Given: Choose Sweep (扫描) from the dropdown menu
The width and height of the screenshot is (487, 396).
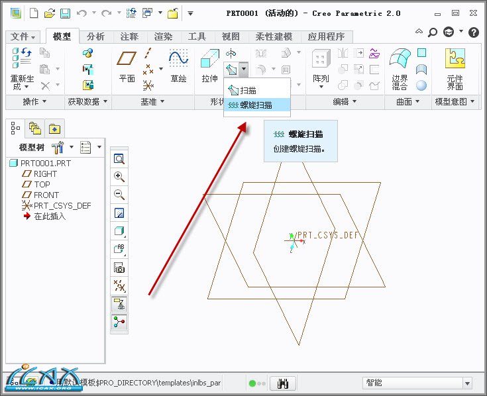Looking at the screenshot, I should [x=257, y=91].
